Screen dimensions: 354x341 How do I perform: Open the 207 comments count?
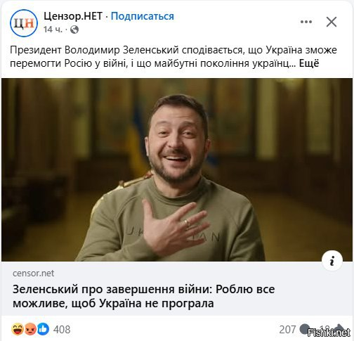click(287, 330)
